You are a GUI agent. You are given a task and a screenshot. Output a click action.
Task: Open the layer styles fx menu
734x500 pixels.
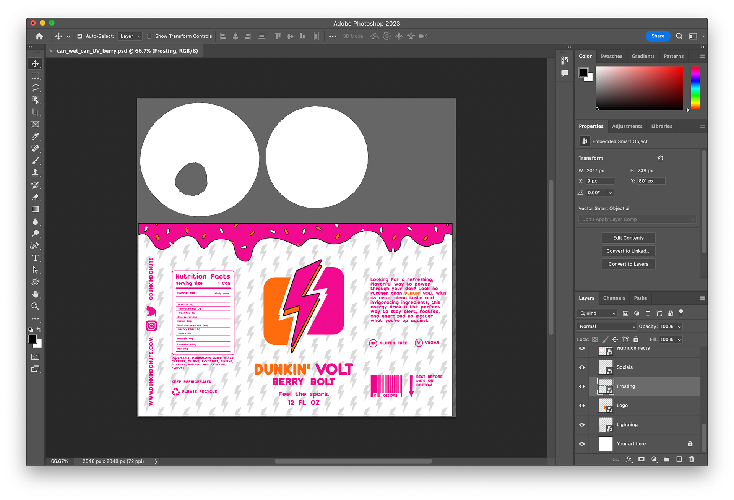pos(629,459)
